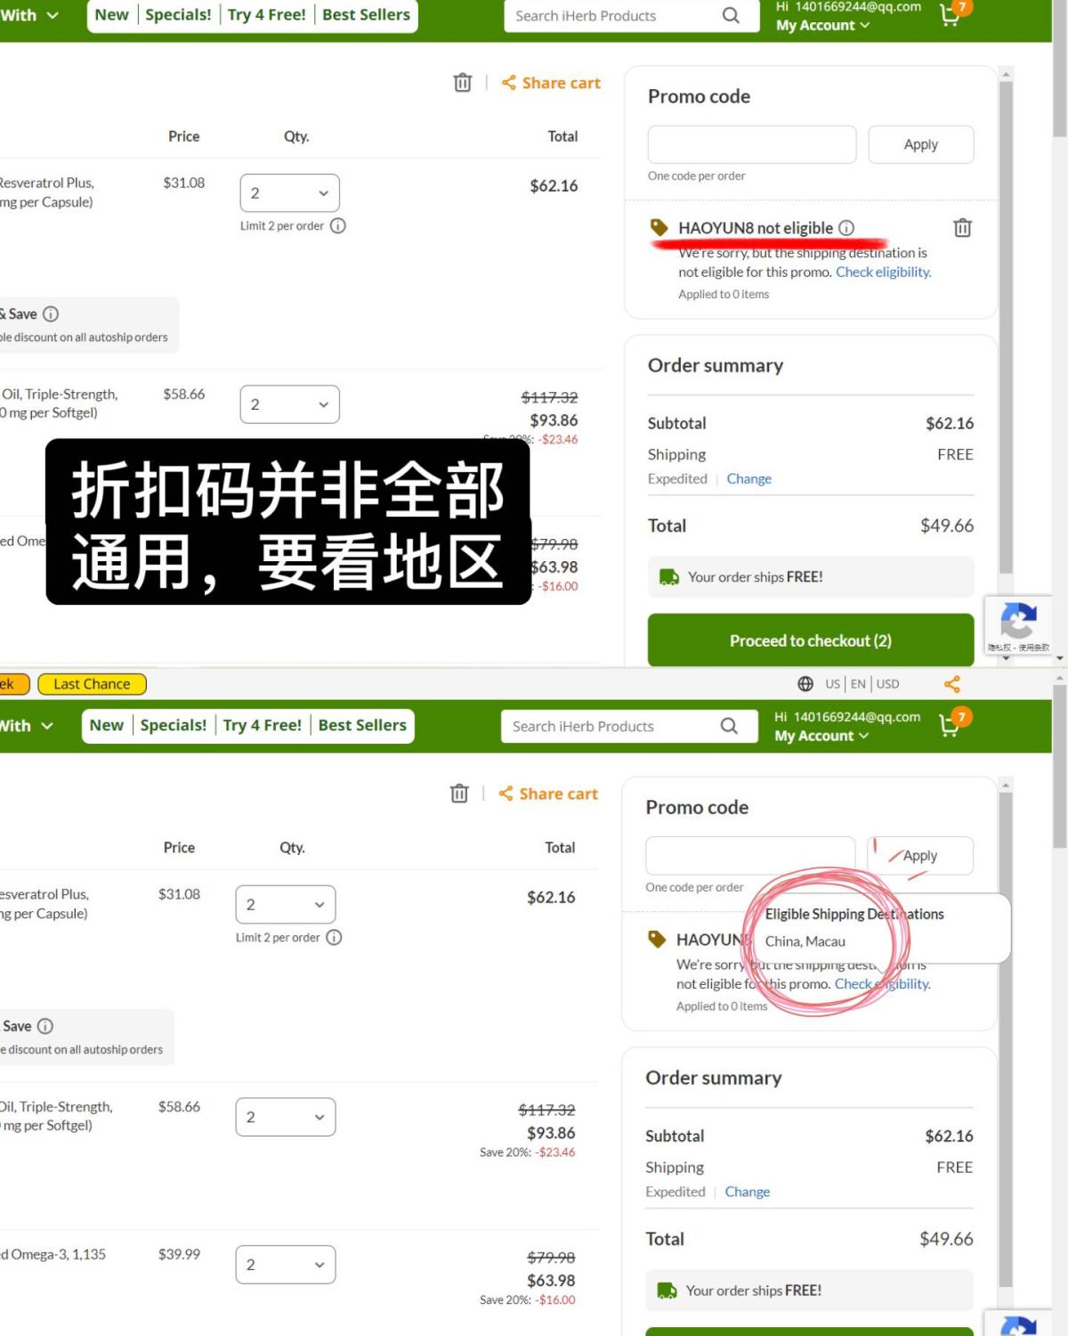Expand the leftmost menu chevron in top header
The image size is (1068, 1336).
52,15
